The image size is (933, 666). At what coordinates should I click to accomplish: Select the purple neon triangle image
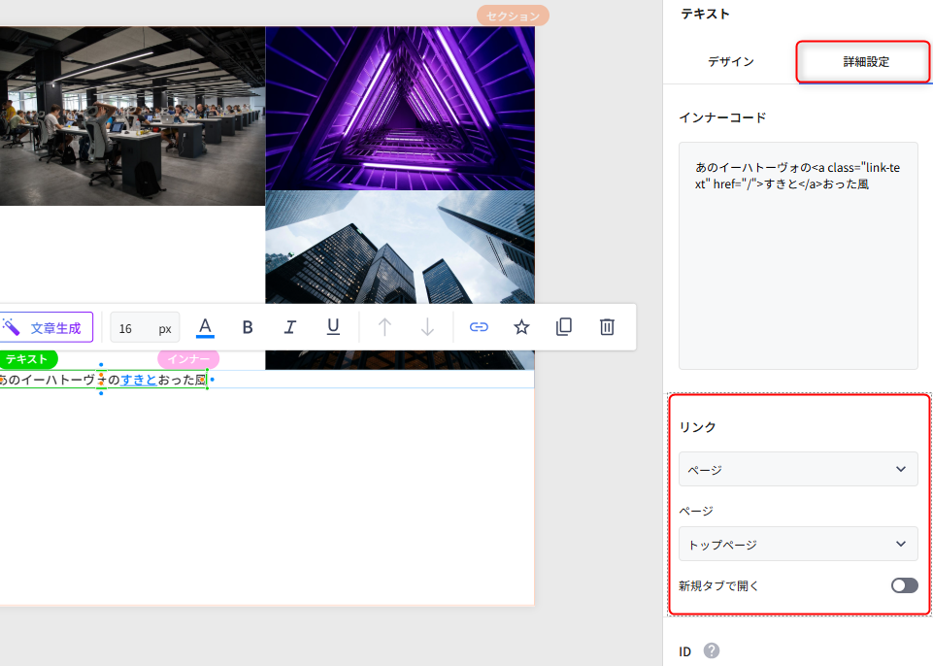(400, 108)
